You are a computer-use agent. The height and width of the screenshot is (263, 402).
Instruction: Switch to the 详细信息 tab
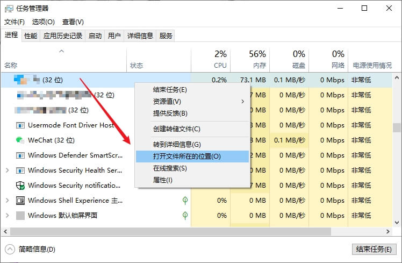click(140, 35)
